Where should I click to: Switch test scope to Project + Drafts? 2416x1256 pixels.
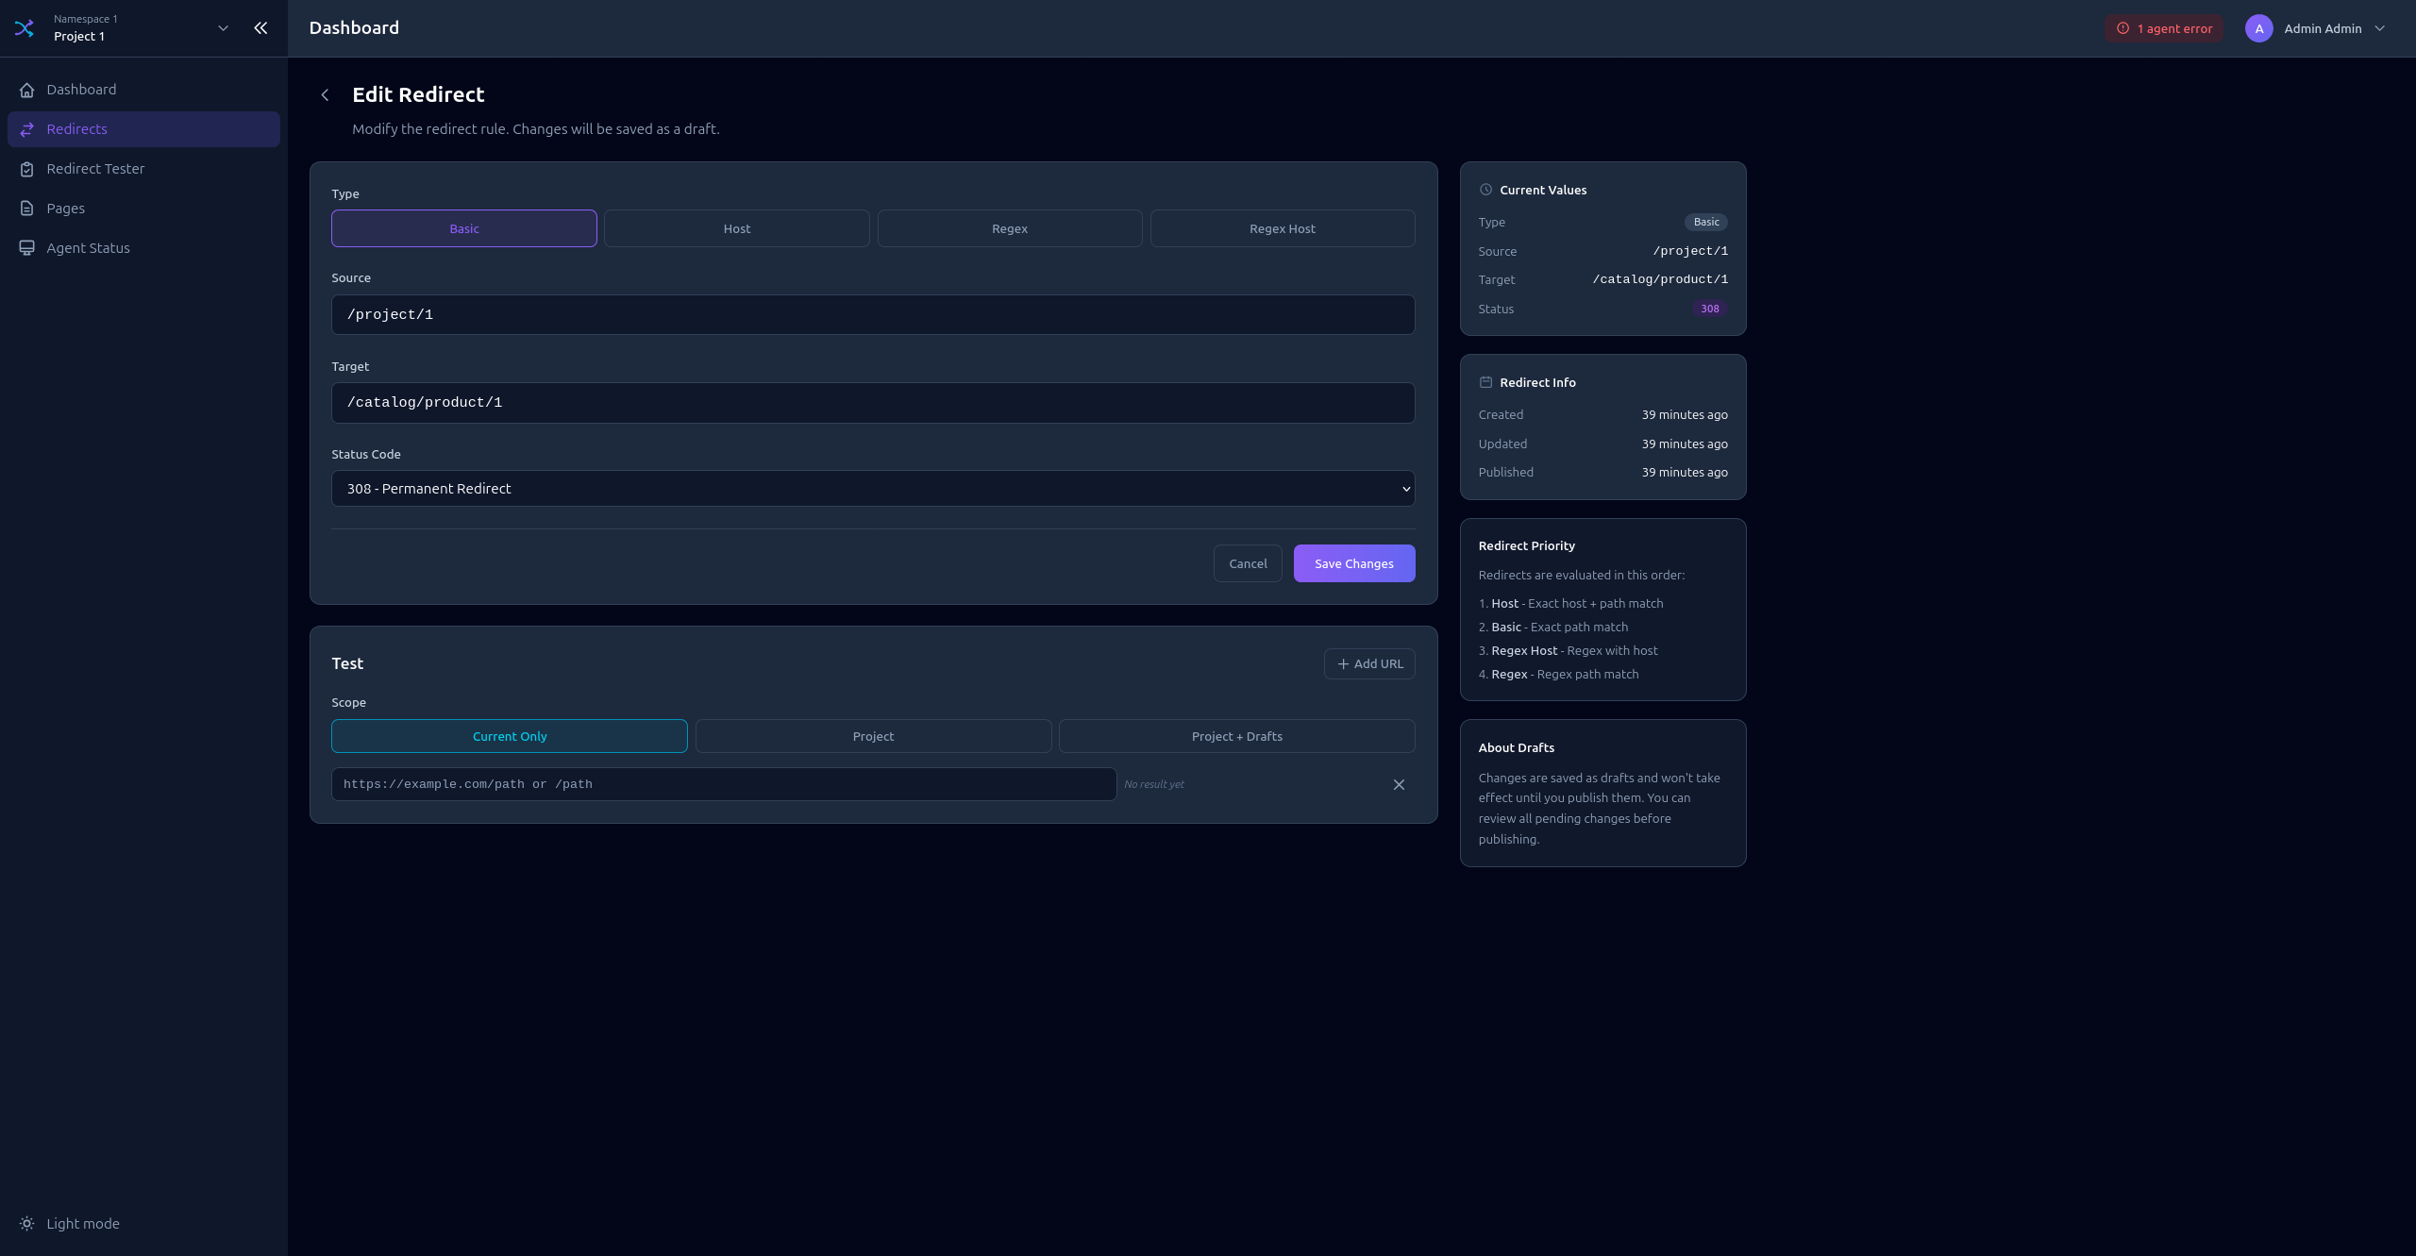click(x=1236, y=736)
